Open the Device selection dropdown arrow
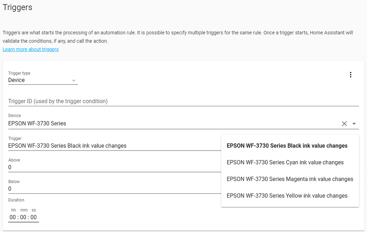Viewport: 367px width, 232px height. [x=354, y=123]
